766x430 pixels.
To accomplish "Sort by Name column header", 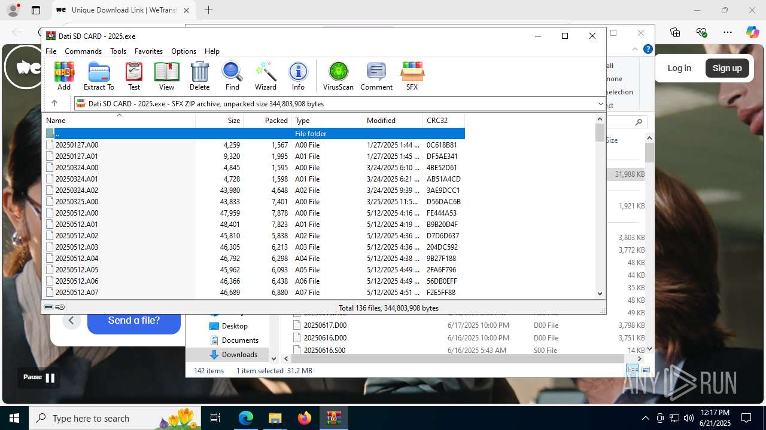I will point(119,121).
